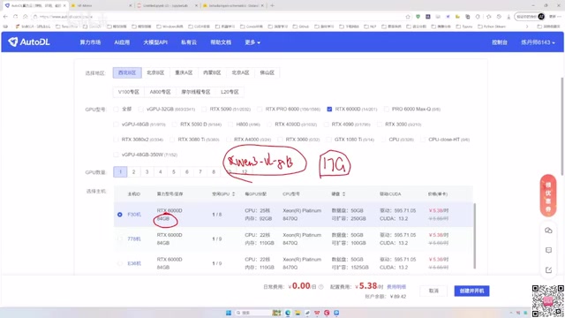The width and height of the screenshot is (565, 318).
Task: Check the vGPU-32GB checkbox
Action: [141, 109]
